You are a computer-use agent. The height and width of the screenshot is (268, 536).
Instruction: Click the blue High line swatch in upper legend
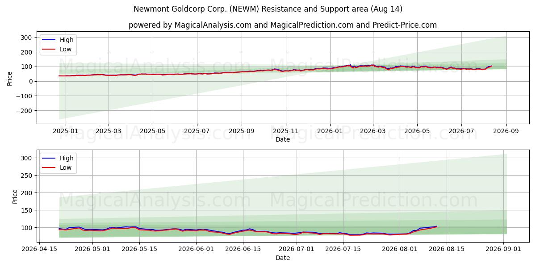coord(49,40)
